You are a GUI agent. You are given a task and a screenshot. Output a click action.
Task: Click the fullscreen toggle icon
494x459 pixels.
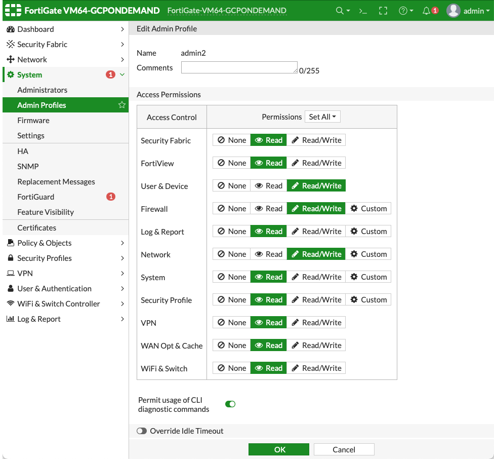point(383,11)
